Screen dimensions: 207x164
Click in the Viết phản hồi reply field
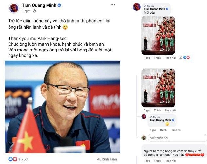coord(177,138)
